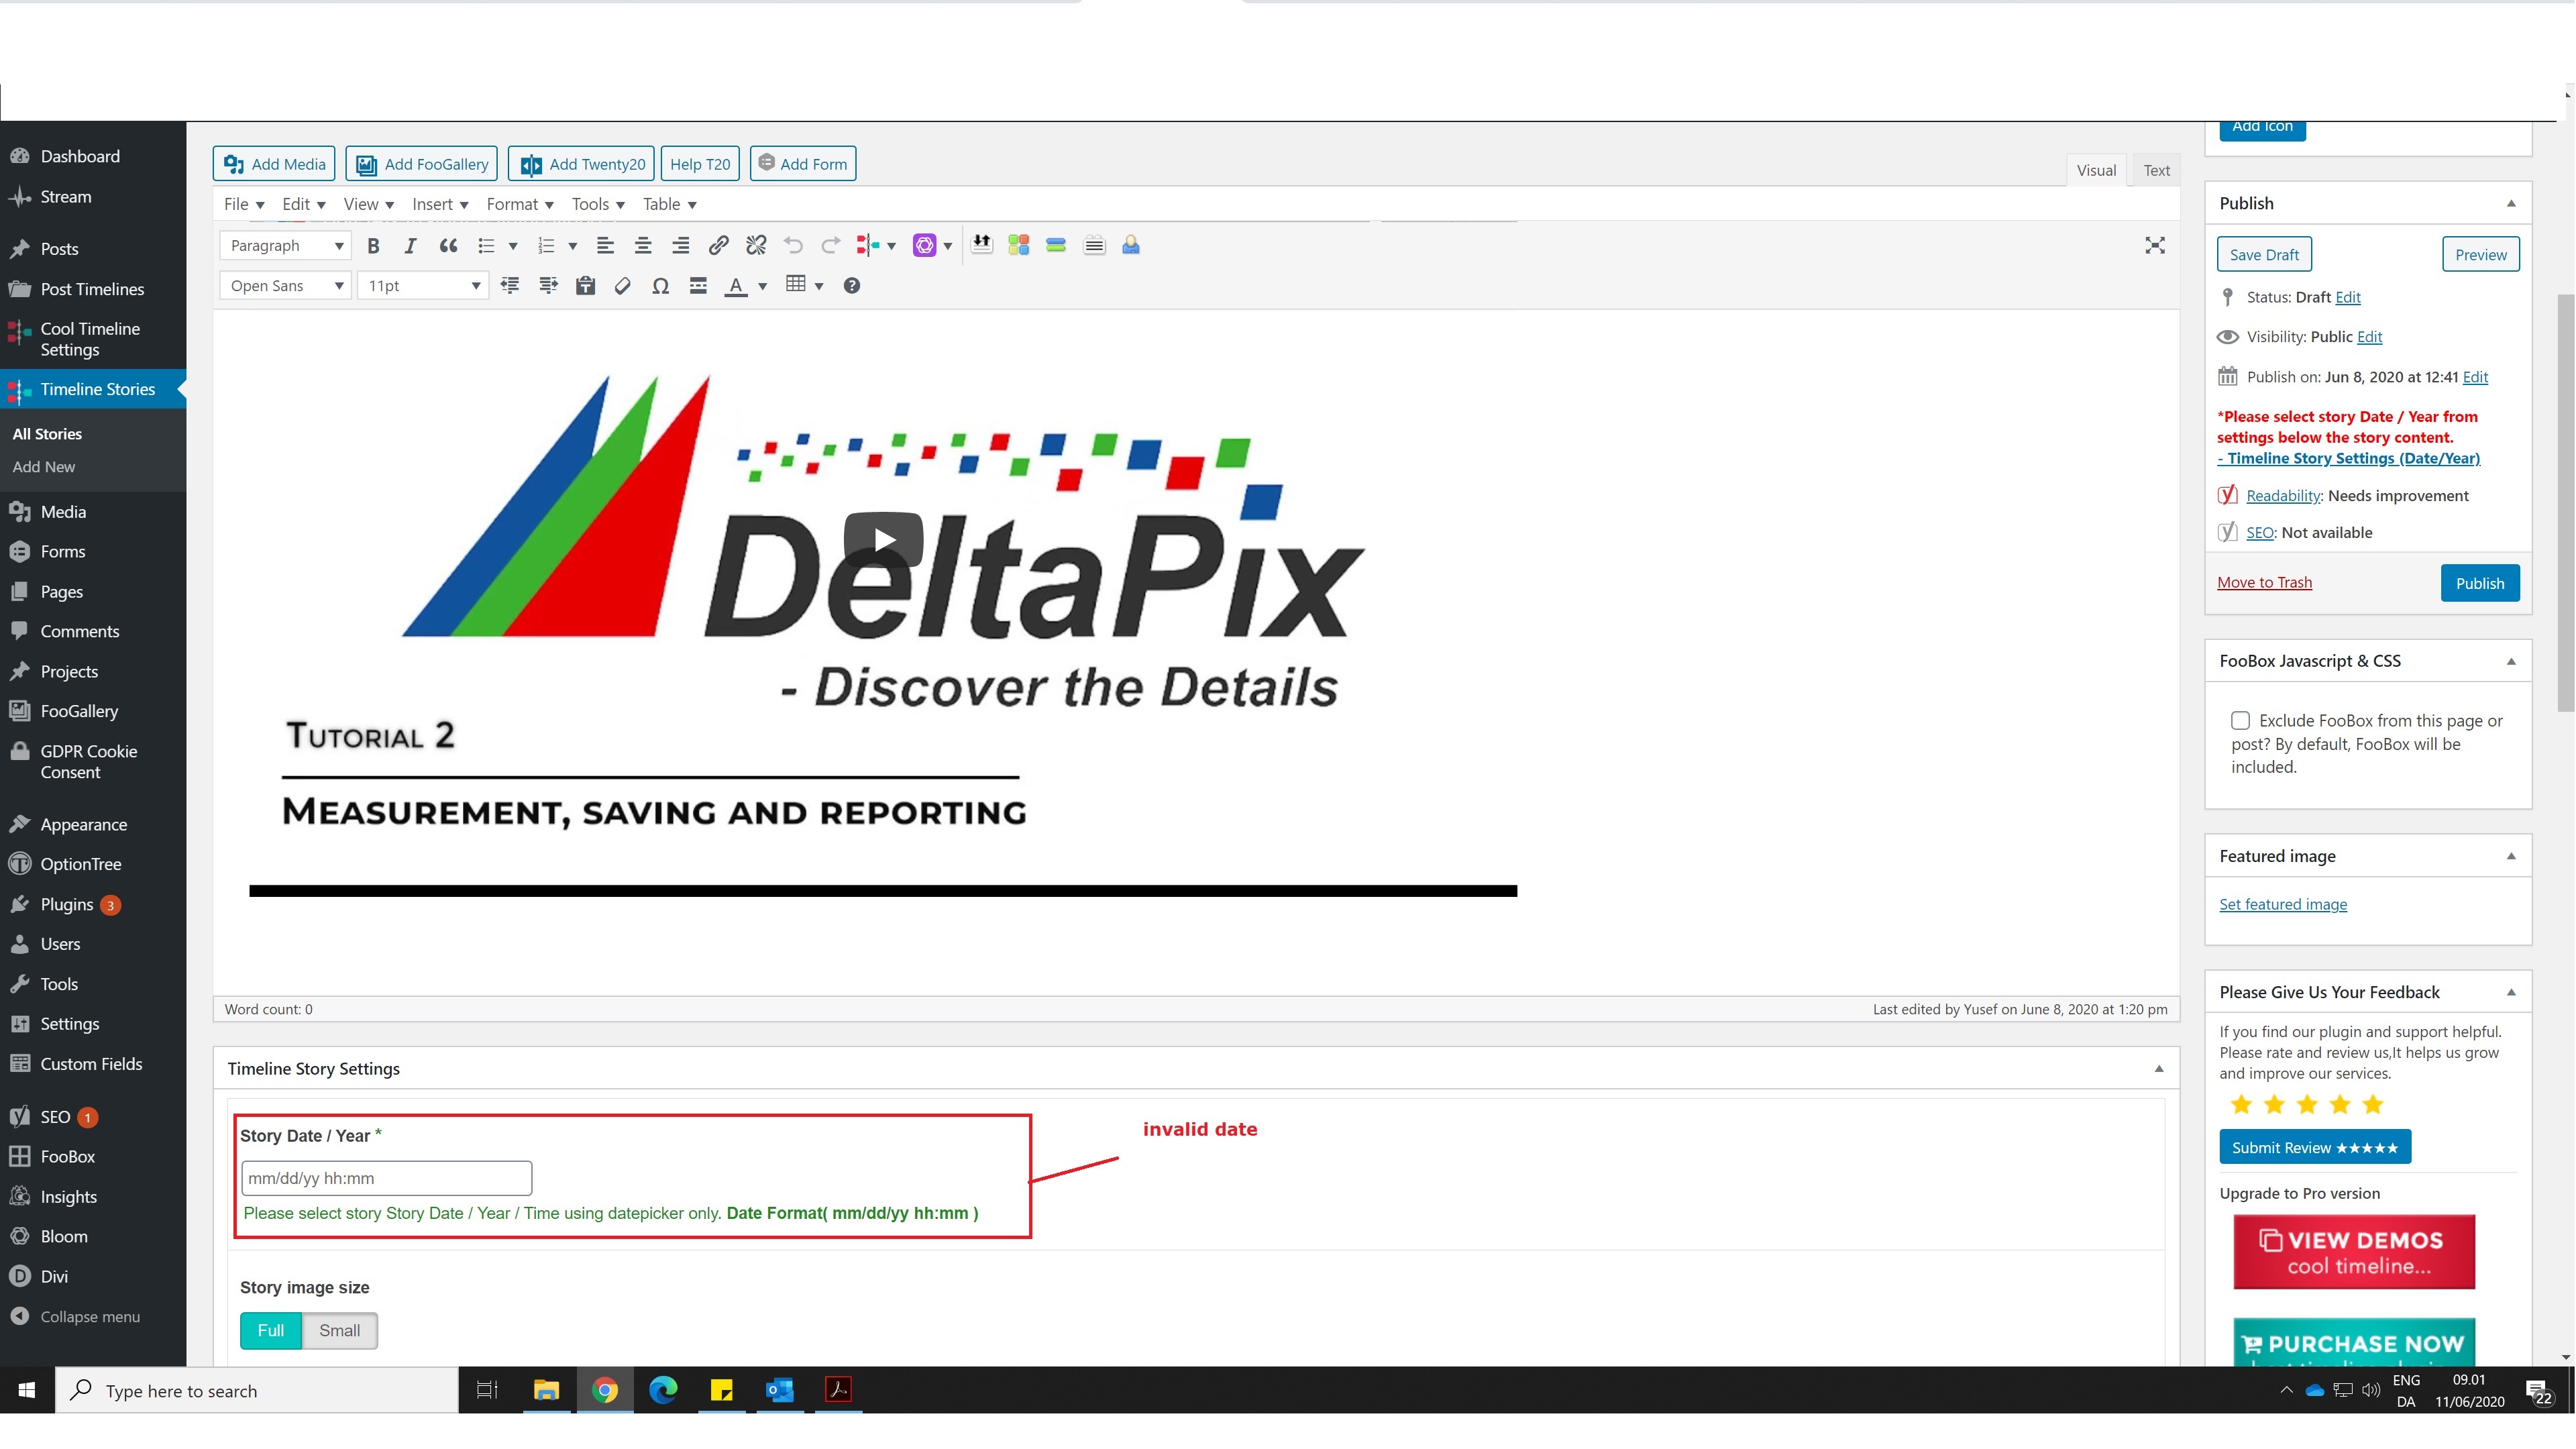Edit the post Visibility setting
2576x1449 pixels.
2370,337
